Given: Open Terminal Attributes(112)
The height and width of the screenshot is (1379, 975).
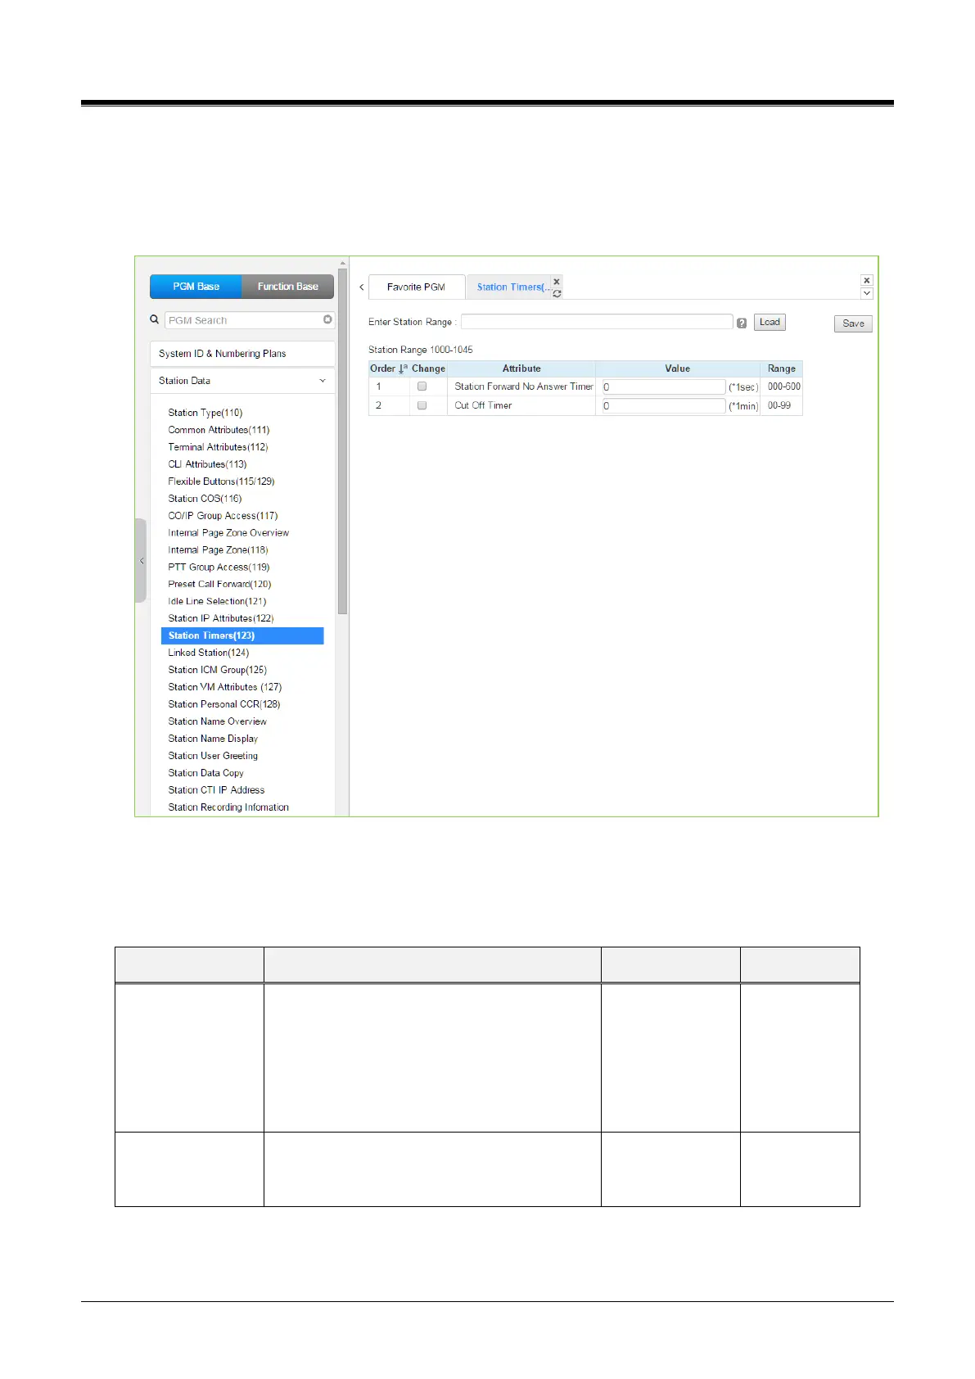Looking at the screenshot, I should tap(218, 447).
